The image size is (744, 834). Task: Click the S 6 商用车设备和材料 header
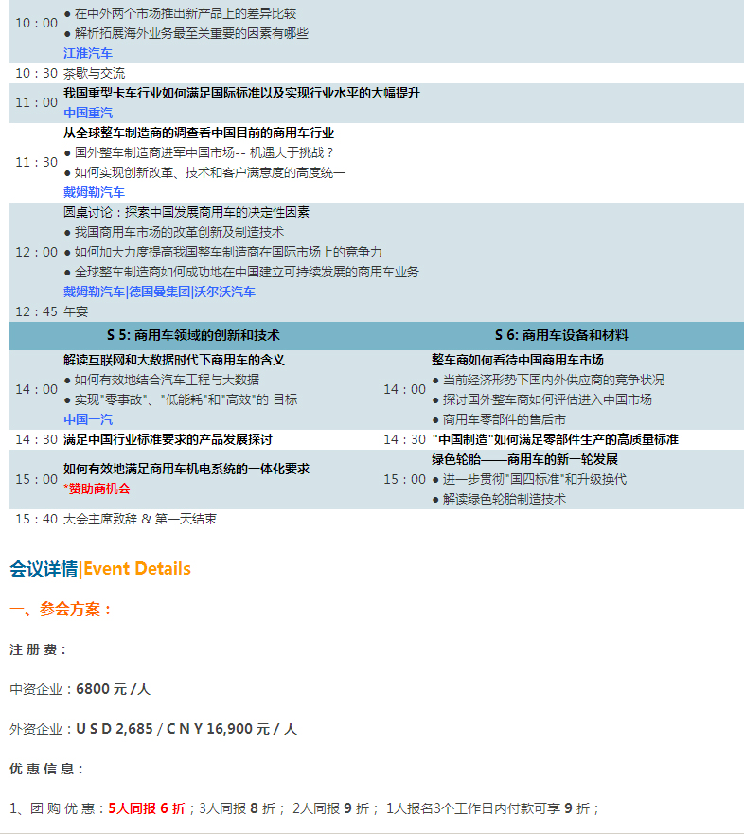[561, 335]
